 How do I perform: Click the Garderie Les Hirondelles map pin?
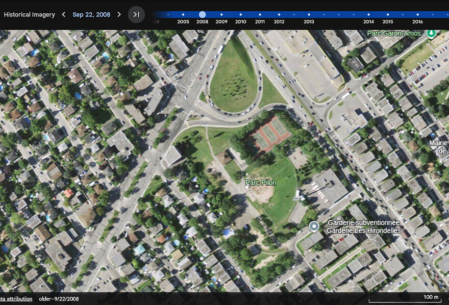[x=314, y=226]
